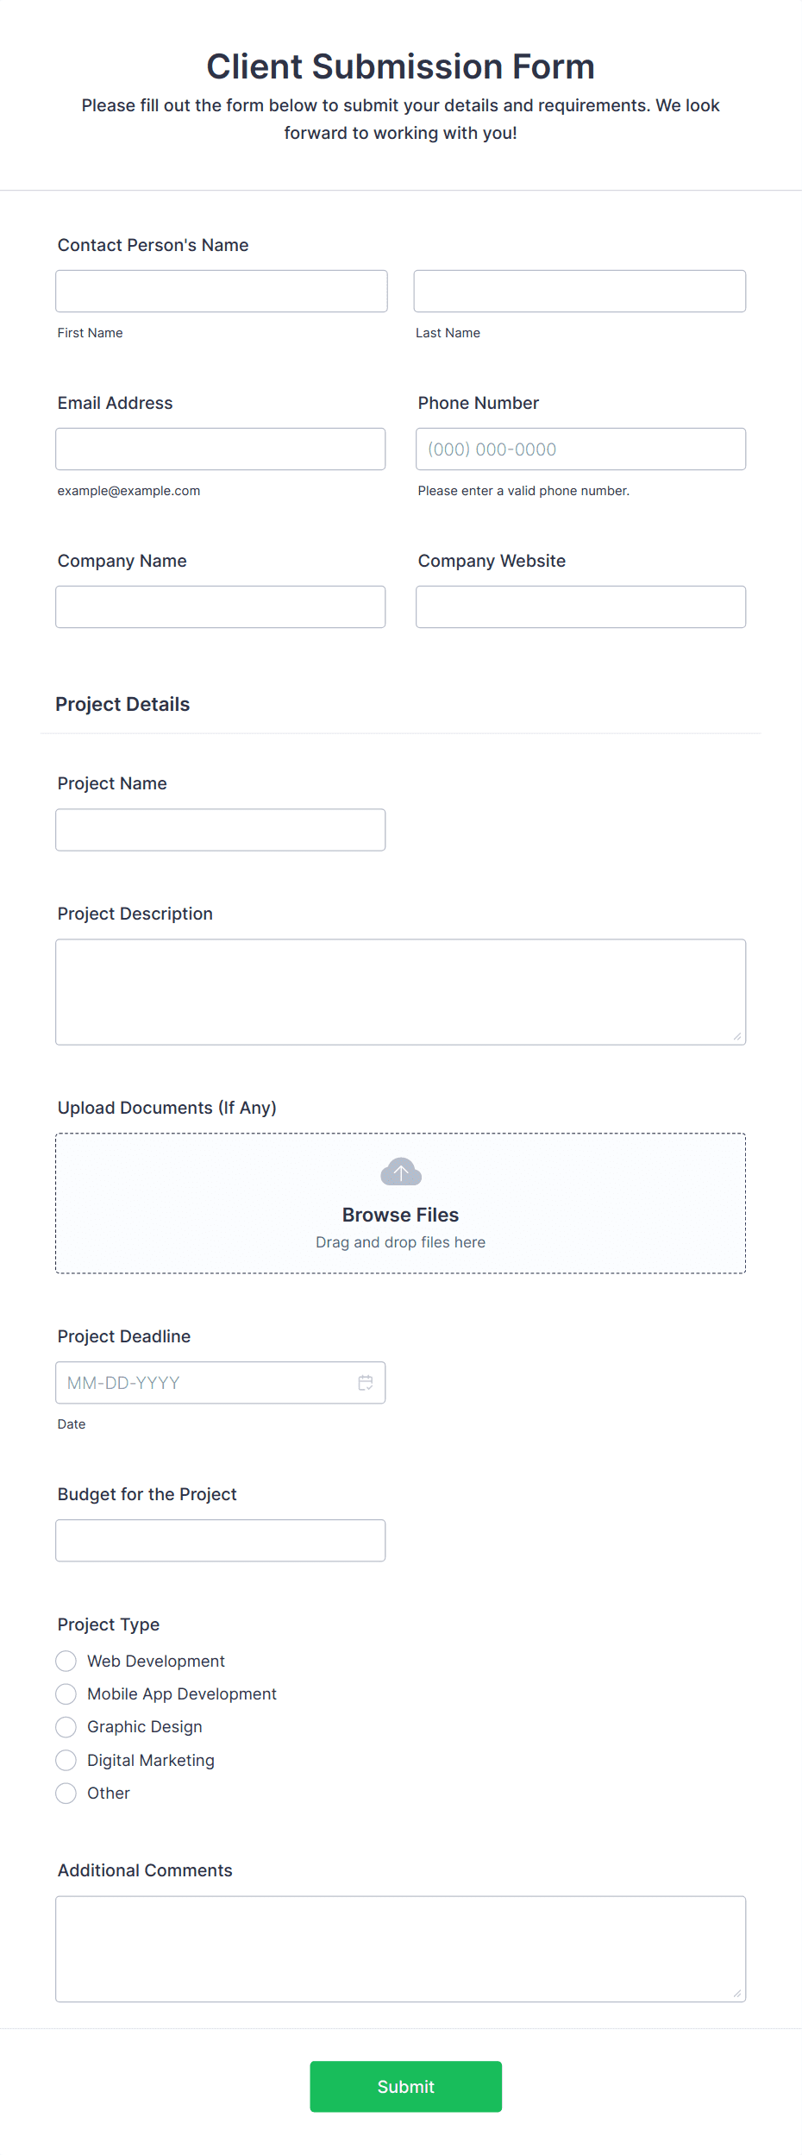The image size is (802, 2155).
Task: Click Browse Files to upload documents
Action: tap(400, 1214)
